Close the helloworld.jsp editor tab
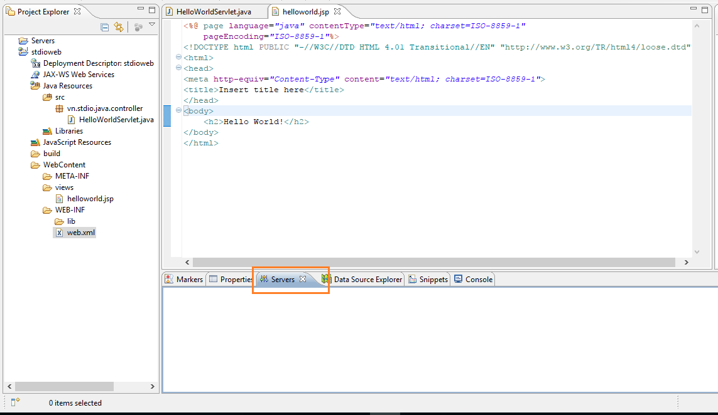Screen dimensions: 718x415 pos(337,11)
